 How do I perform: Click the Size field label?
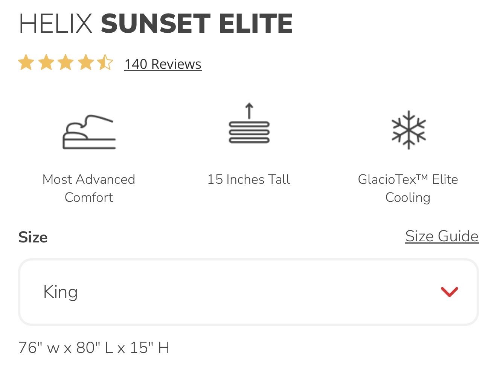(33, 238)
